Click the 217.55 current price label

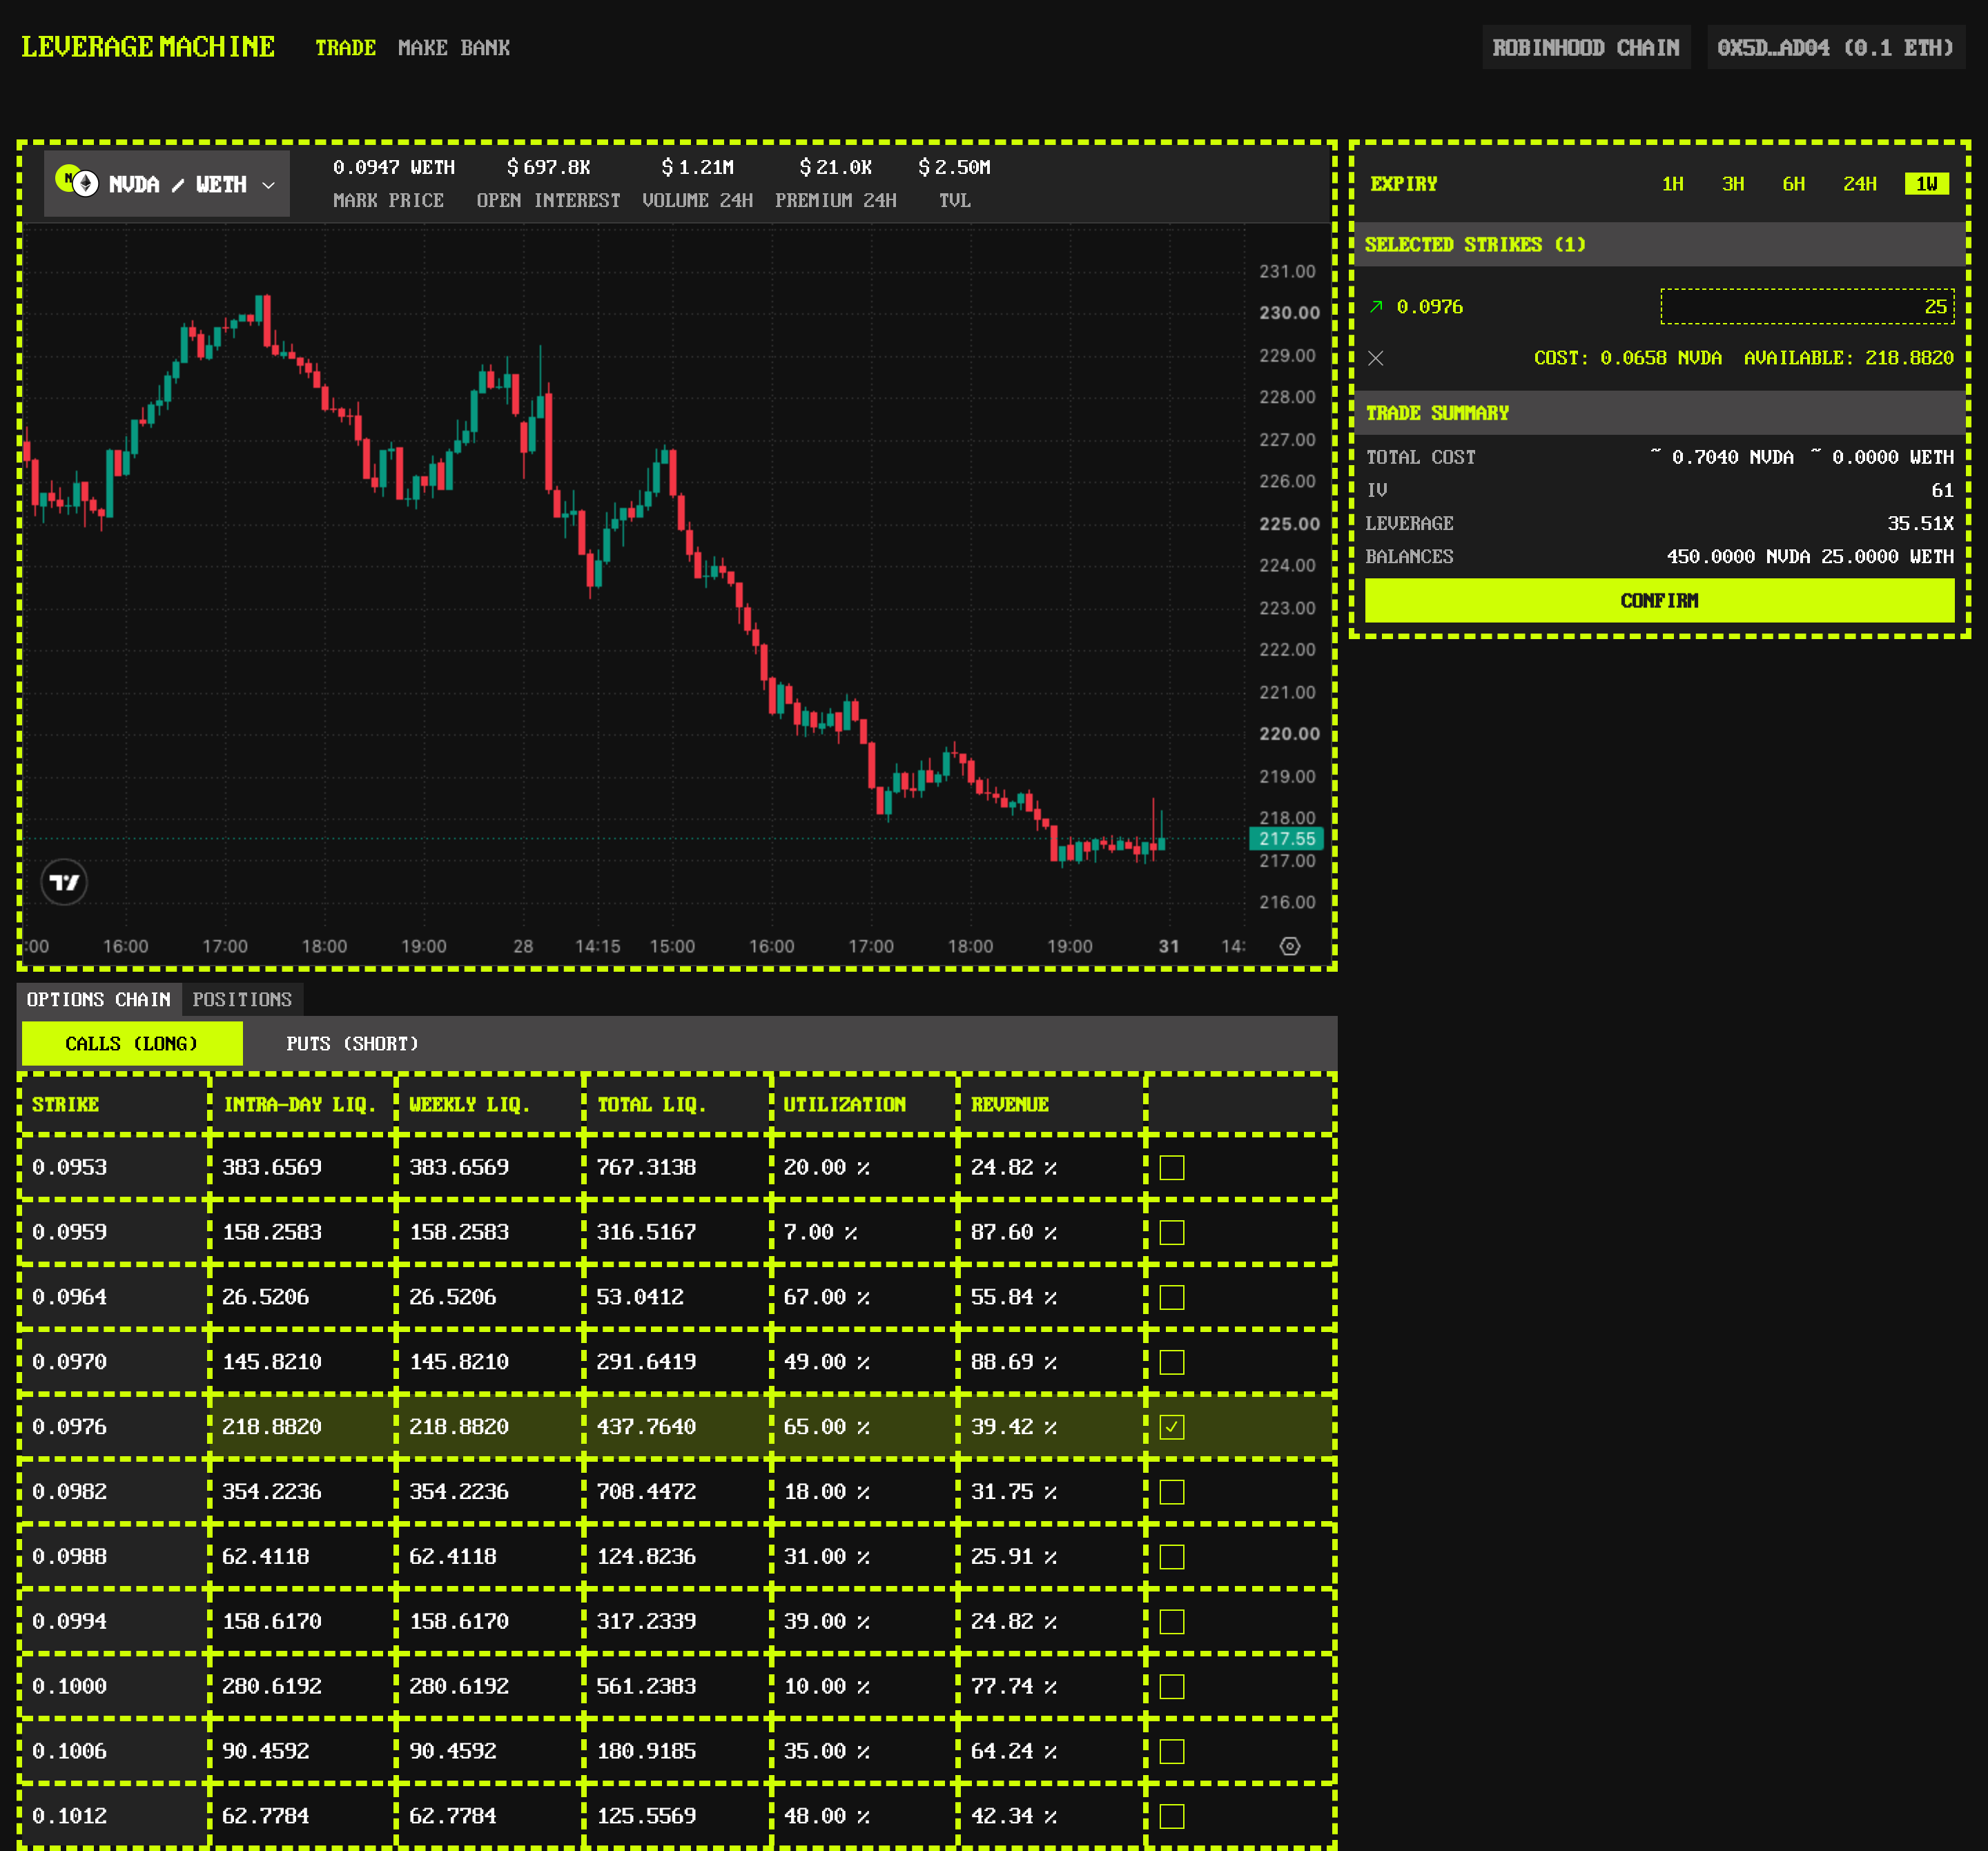coord(1287,839)
